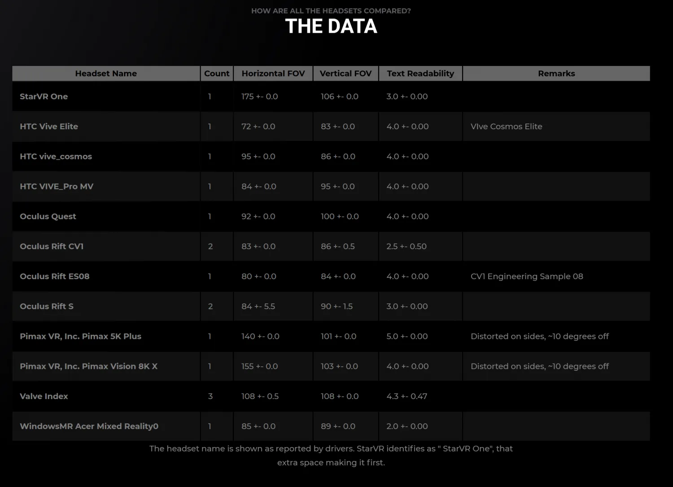Click the Oculus Rift S headset name

tap(47, 307)
